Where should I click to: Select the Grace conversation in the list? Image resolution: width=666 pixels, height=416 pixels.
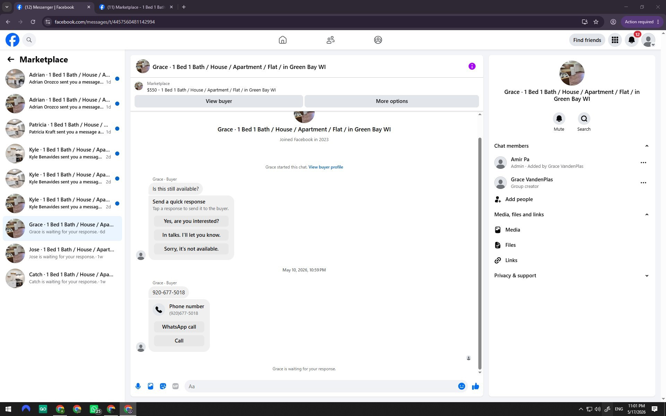point(62,228)
